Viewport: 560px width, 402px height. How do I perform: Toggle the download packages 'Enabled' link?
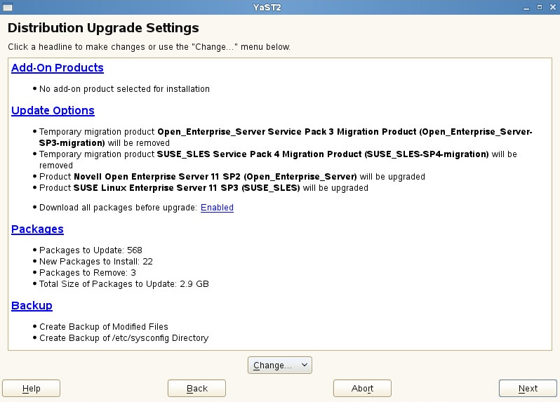(217, 208)
